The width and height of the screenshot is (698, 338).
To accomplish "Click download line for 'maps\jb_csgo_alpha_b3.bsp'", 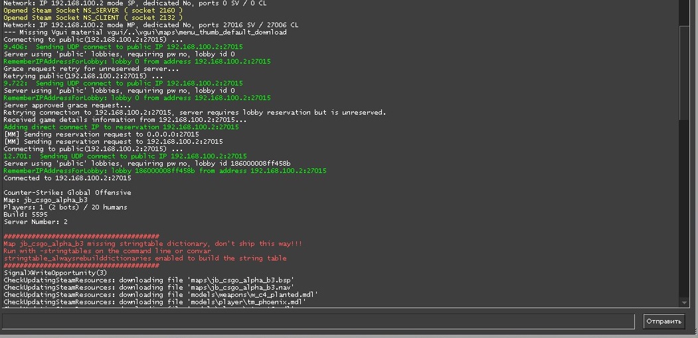I will click(149, 280).
